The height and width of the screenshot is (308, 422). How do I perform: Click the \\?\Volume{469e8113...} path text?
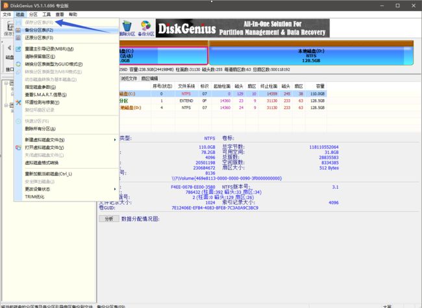coord(227,178)
